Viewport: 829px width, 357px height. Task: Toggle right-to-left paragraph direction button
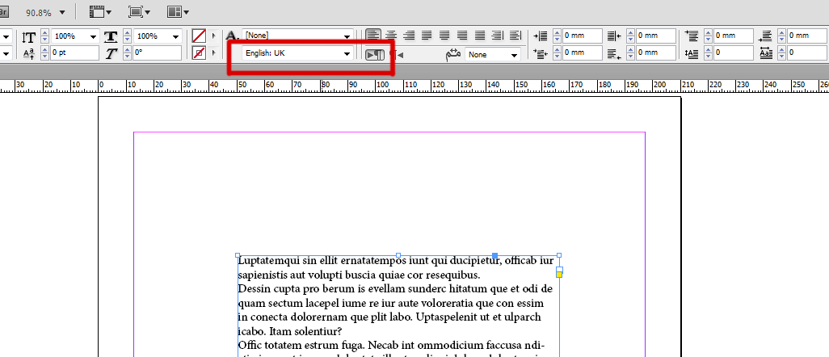[x=398, y=54]
